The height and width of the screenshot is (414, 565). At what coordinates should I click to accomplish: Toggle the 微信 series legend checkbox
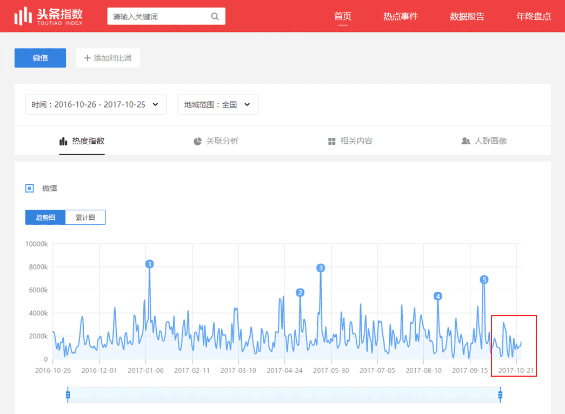click(30, 188)
